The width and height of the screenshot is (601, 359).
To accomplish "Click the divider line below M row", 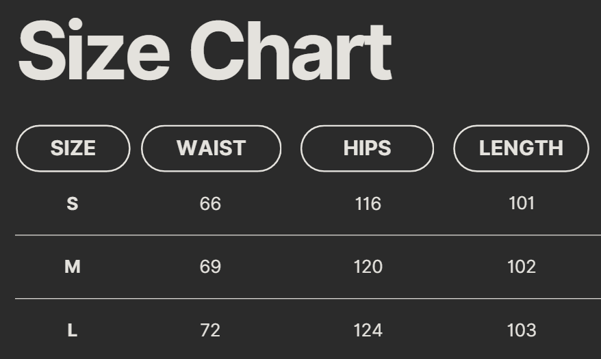I will [308, 299].
